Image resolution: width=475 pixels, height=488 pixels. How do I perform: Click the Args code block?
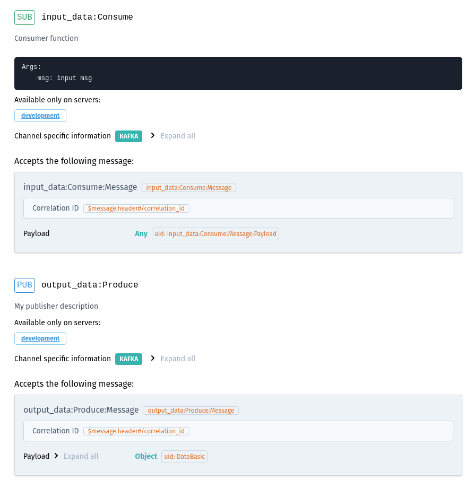[x=238, y=73]
